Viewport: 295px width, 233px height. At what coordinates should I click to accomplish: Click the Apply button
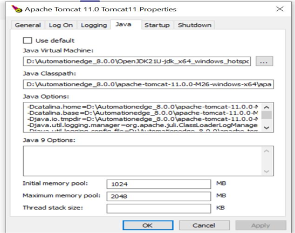coord(261,225)
